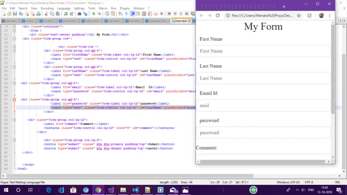The width and height of the screenshot is (347, 195).
Task: Click Save file icon in toolbar
Action: (15, 14)
